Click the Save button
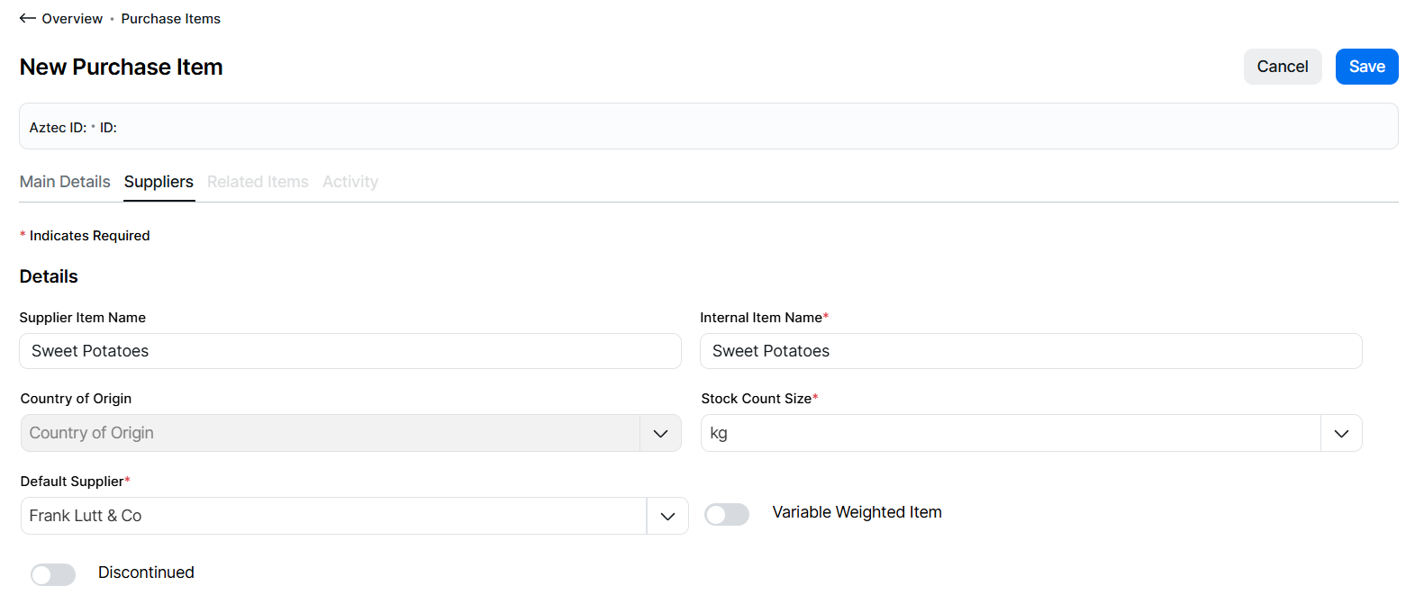The height and width of the screenshot is (613, 1424). (1366, 67)
